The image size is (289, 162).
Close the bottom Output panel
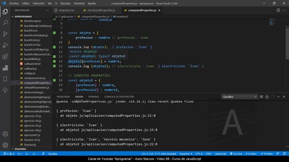pyautogui.click(x=284, y=97)
